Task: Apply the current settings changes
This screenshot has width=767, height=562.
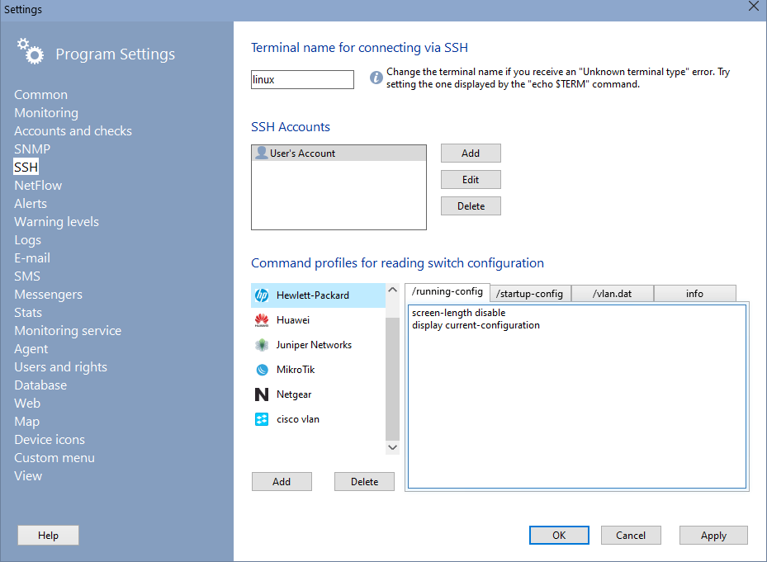Action: pyautogui.click(x=713, y=535)
